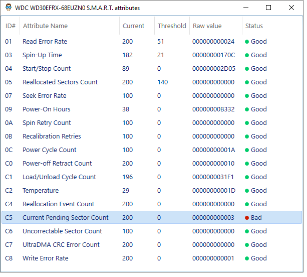The image size is (307, 277).
Task: Click the green status dot for Temperature
Action: (247, 191)
